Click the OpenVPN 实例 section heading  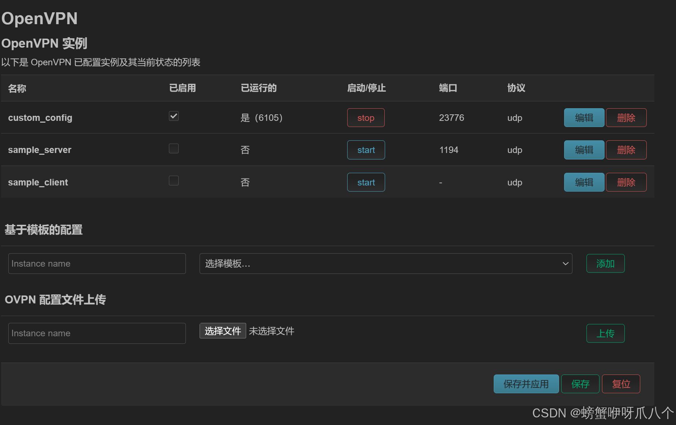(x=44, y=43)
